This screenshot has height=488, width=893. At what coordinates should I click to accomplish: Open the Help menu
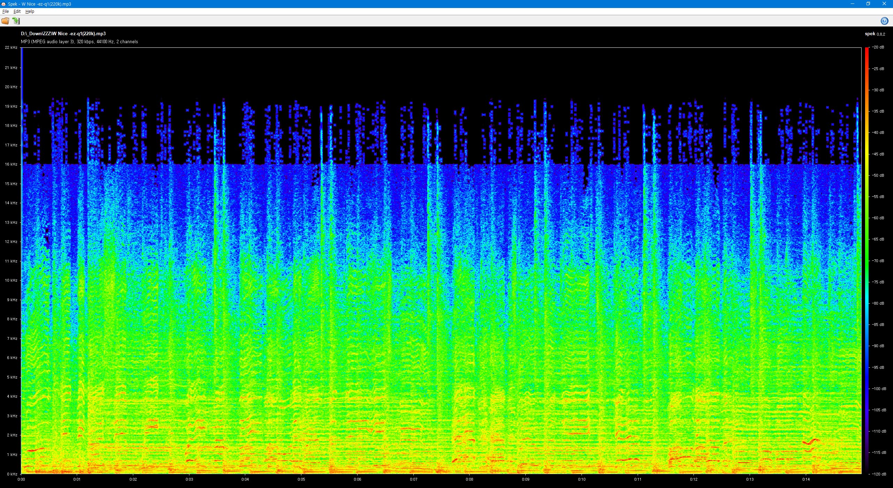point(30,11)
